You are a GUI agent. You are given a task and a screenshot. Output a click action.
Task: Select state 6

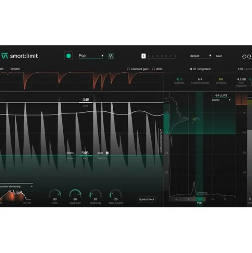pyautogui.click(x=166, y=56)
